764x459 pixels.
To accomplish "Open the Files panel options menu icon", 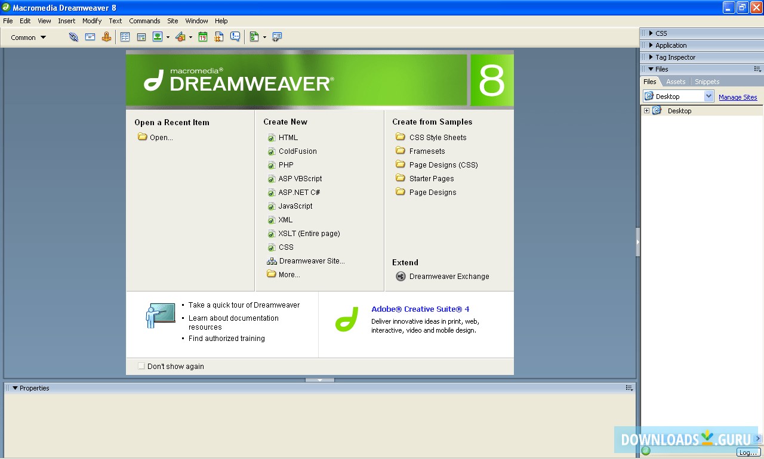I will pyautogui.click(x=757, y=69).
